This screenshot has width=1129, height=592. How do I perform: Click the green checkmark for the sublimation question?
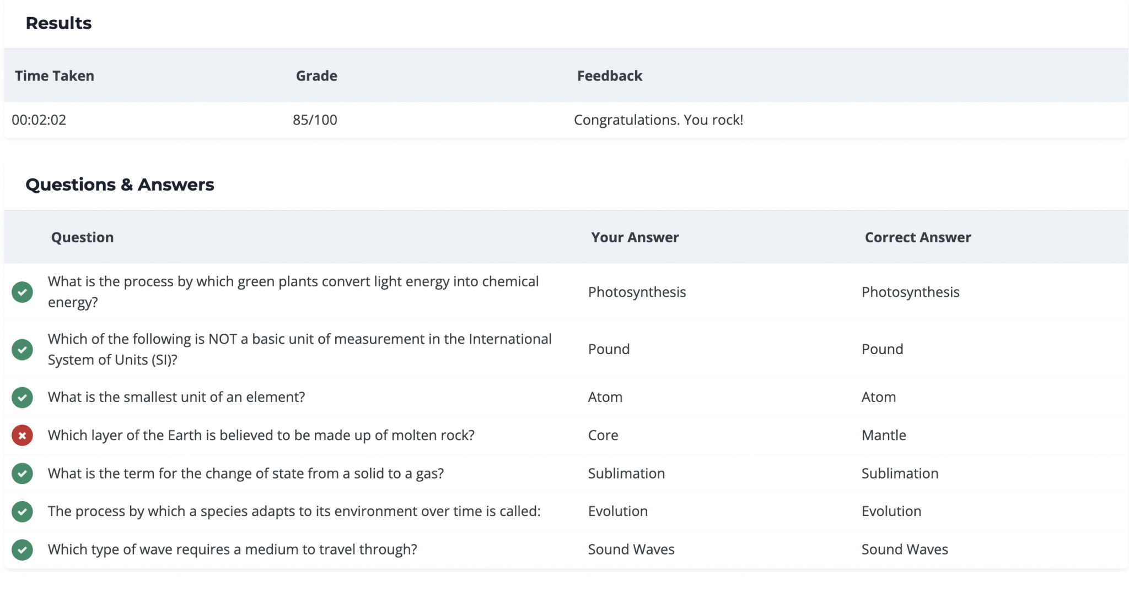22,473
